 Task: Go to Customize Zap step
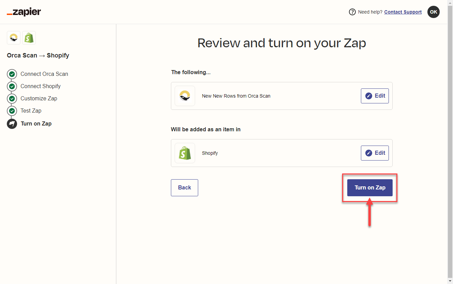pos(39,99)
